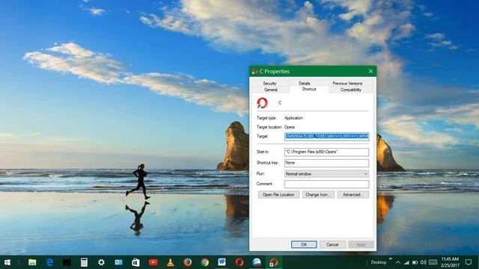Click the Target text field
479x269 pixels.
pyautogui.click(x=326, y=136)
